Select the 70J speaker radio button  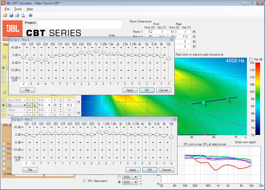[3, 105]
